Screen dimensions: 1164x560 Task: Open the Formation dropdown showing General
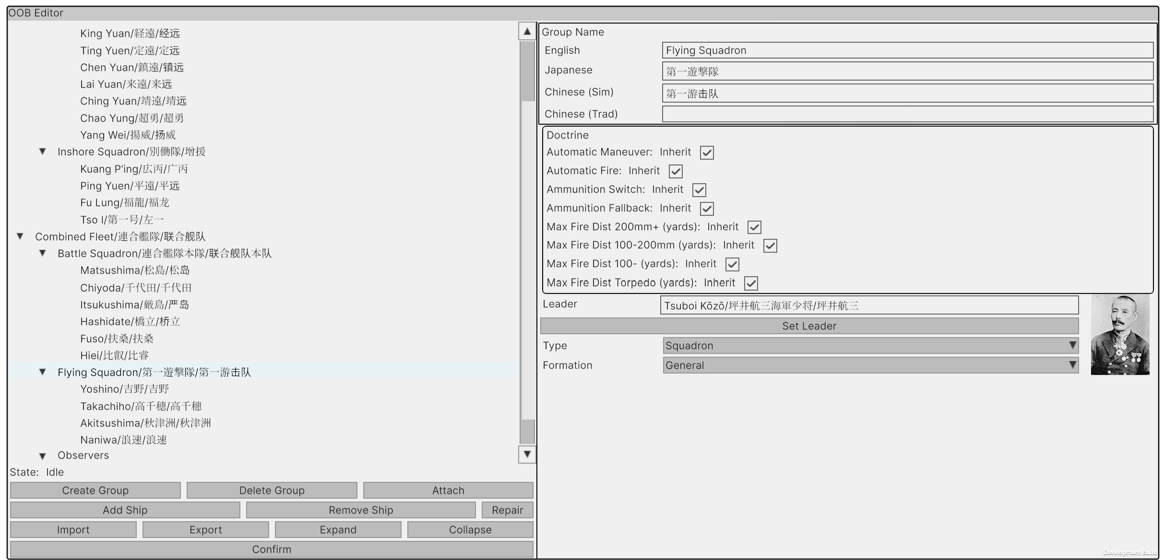click(x=870, y=365)
